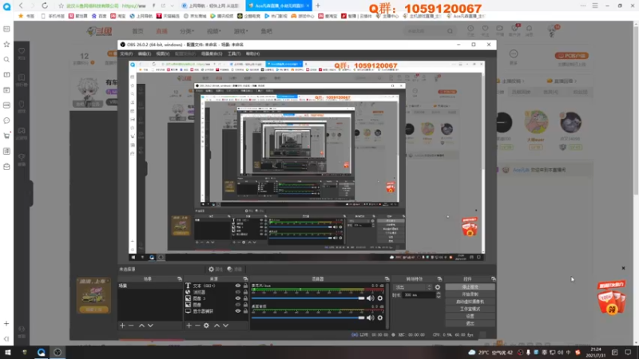The image size is (639, 359).
Task: Open OBS 工具(T) menu
Action: [234, 53]
